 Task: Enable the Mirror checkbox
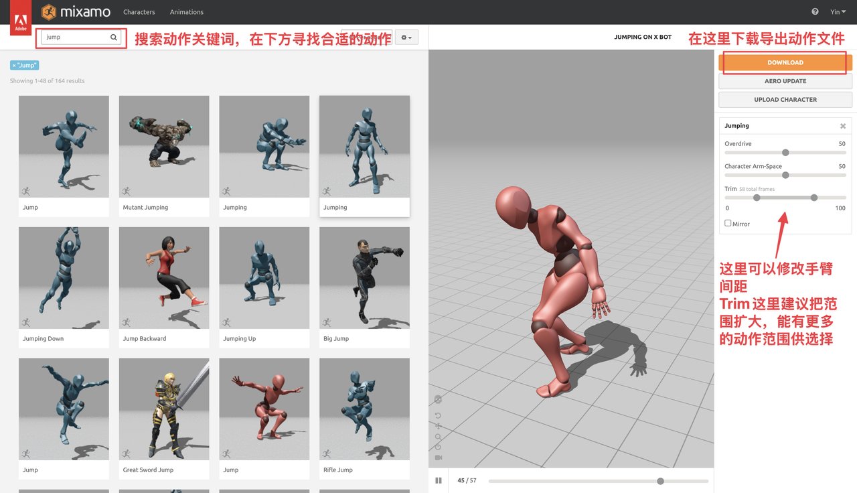tap(728, 223)
